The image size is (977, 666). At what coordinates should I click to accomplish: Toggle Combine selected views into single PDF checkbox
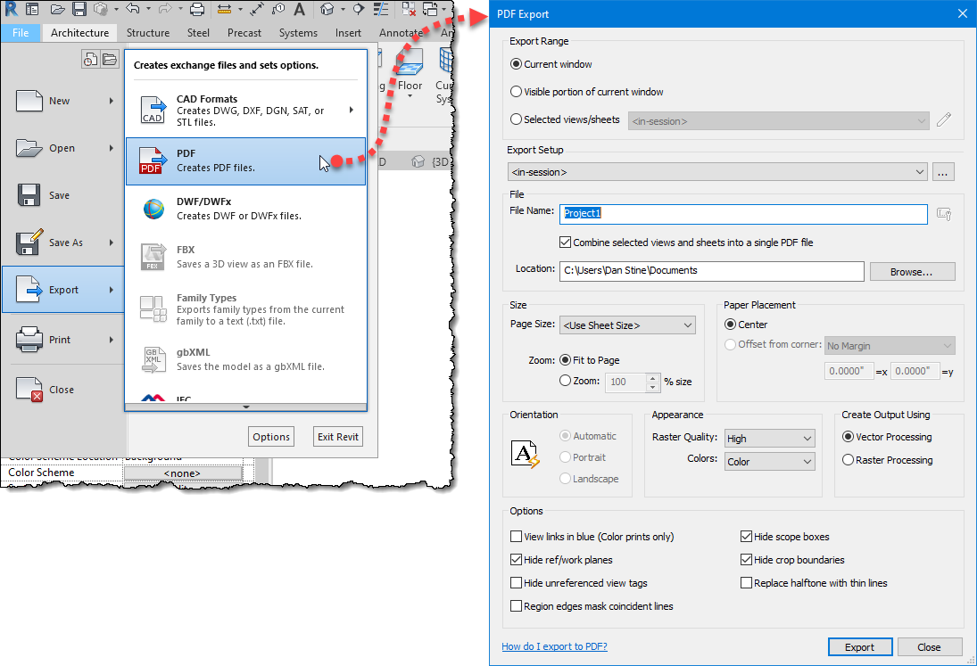coord(565,243)
